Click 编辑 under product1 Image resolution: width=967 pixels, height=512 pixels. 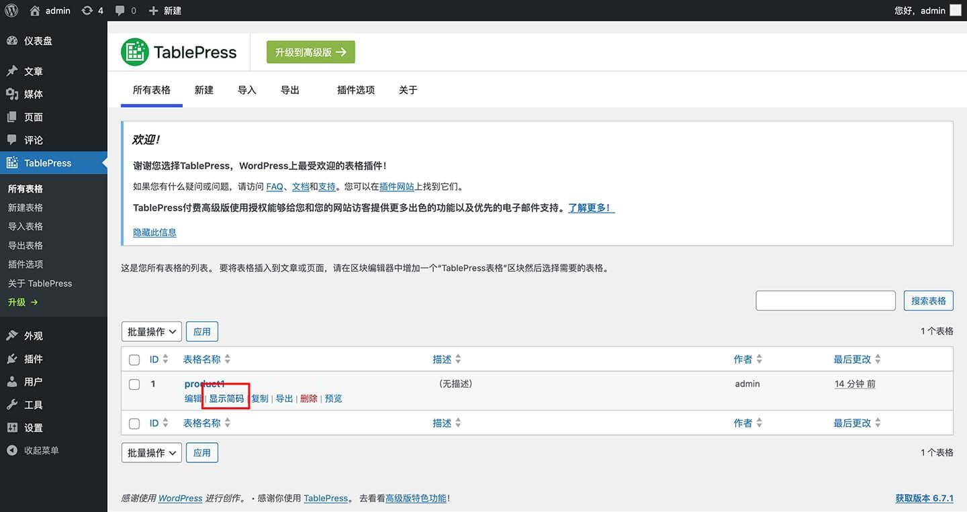coord(193,399)
